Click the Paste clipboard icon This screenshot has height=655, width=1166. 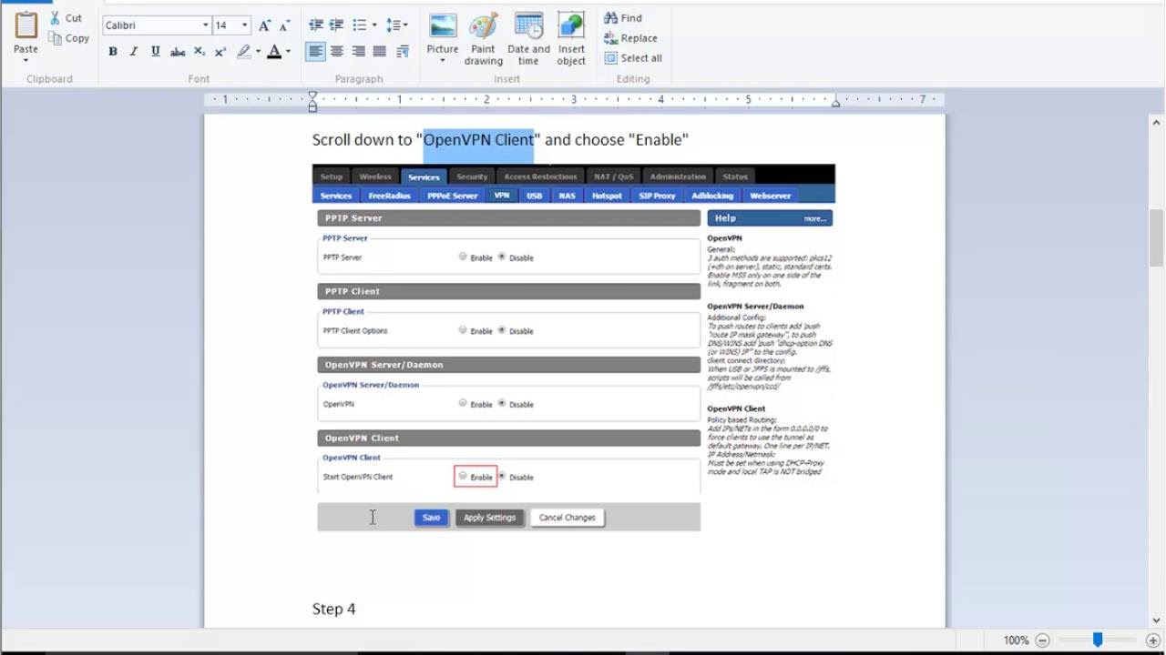tap(26, 25)
